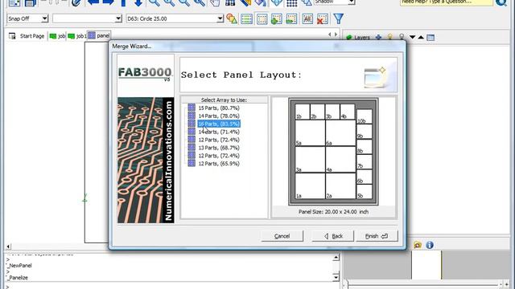Click the green list rows toolbar icon
Viewport: 515px width, 289px height.
coord(247,18)
